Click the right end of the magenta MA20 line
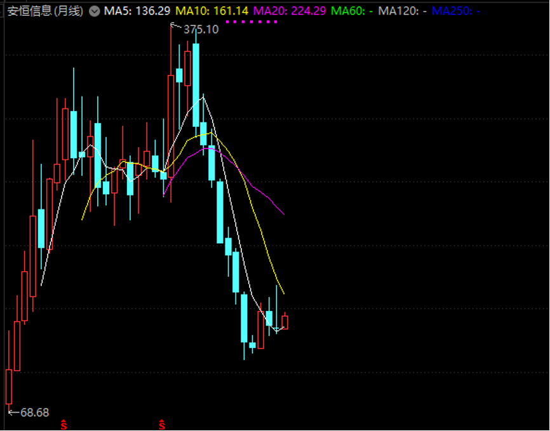Viewport: 550px width, 431px height. pos(283,214)
